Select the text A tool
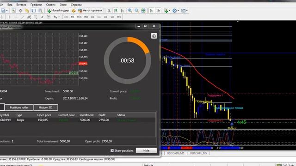Image resolution: width=296 pixels, height=166 pixels. coord(42,17)
